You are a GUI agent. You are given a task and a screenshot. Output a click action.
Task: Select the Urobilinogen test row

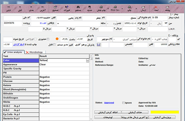(x=21, y=98)
